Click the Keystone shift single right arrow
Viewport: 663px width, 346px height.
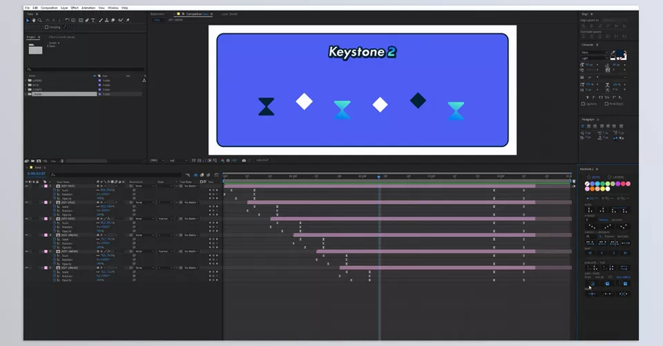pyautogui.click(x=614, y=253)
